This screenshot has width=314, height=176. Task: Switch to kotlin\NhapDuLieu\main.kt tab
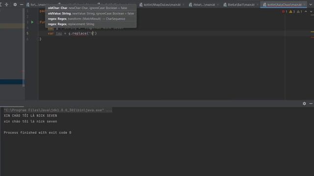[162, 4]
